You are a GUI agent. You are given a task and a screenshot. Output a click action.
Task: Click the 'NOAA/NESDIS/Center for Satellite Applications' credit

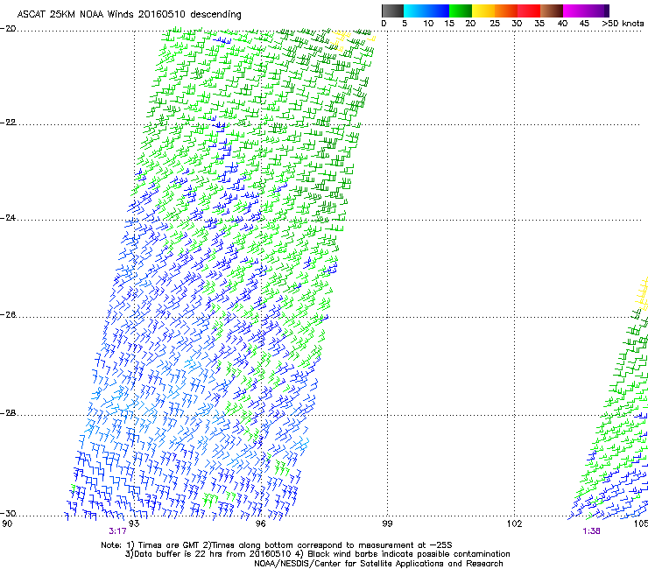350,564
